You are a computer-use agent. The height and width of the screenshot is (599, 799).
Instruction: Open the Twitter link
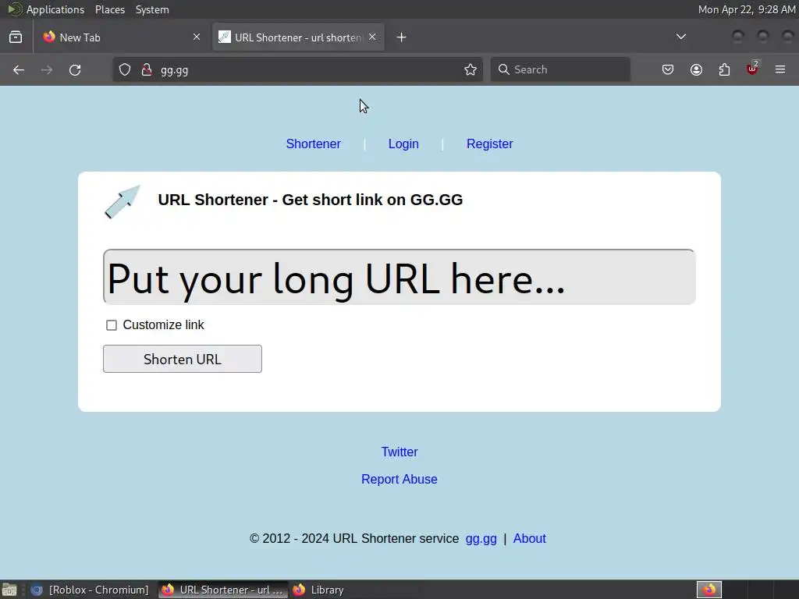click(399, 452)
